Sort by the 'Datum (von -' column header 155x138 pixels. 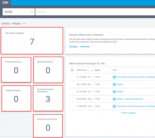click(83, 70)
